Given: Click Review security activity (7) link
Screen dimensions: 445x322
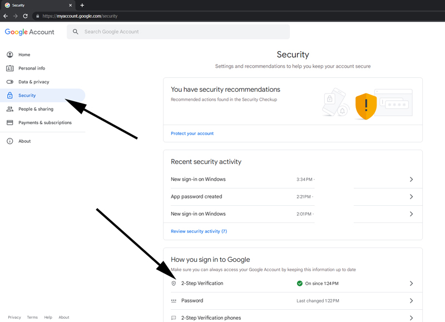Looking at the screenshot, I should point(199,231).
